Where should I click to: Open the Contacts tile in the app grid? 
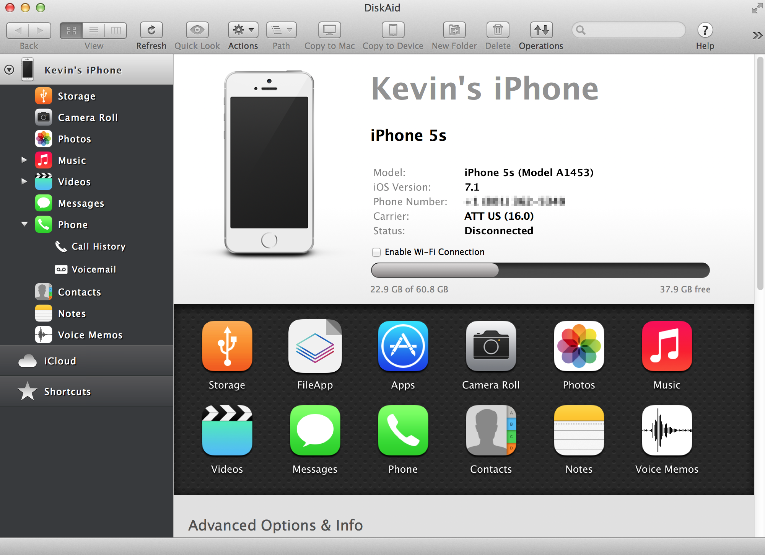pos(491,430)
